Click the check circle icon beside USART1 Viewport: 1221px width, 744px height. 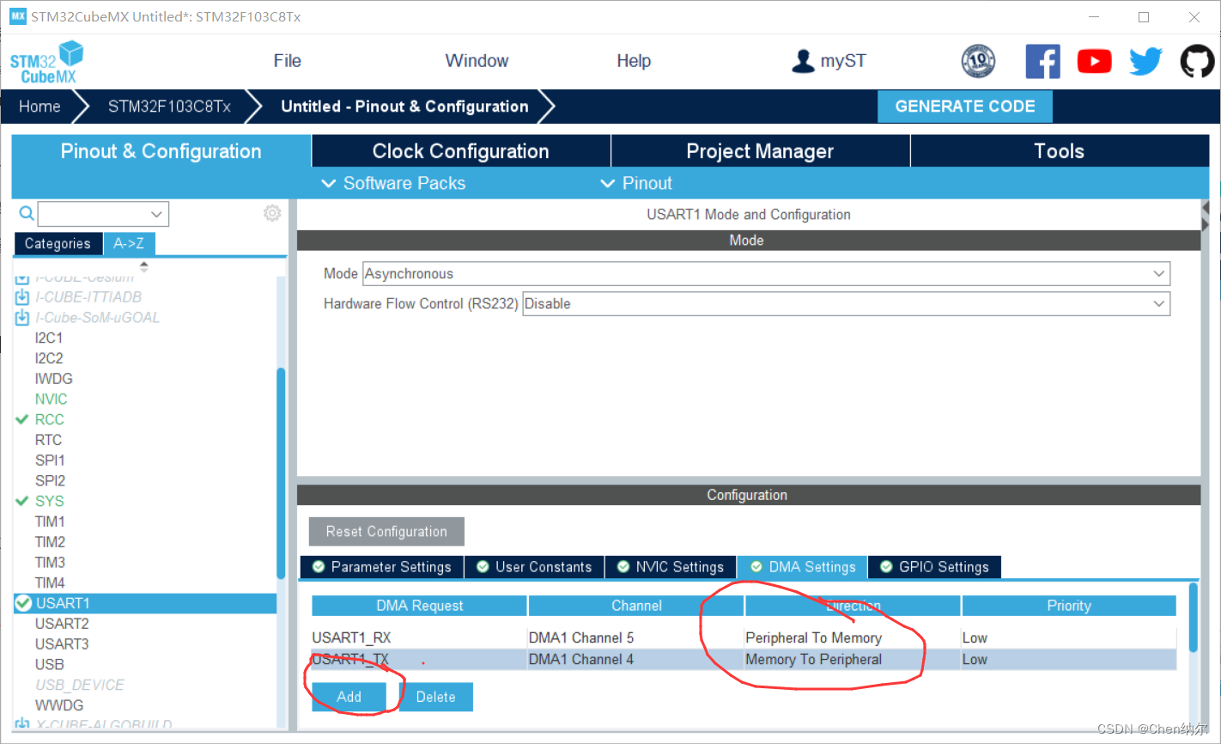pyautogui.click(x=23, y=603)
